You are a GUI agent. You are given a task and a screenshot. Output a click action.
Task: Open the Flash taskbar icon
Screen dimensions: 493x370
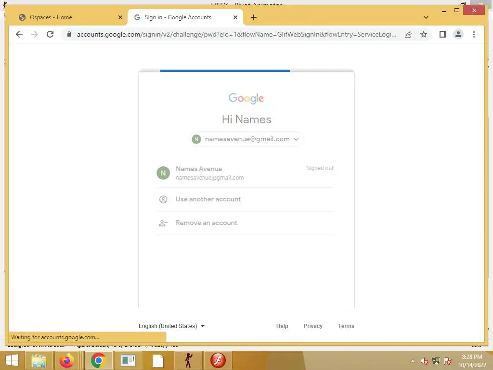tap(218, 360)
